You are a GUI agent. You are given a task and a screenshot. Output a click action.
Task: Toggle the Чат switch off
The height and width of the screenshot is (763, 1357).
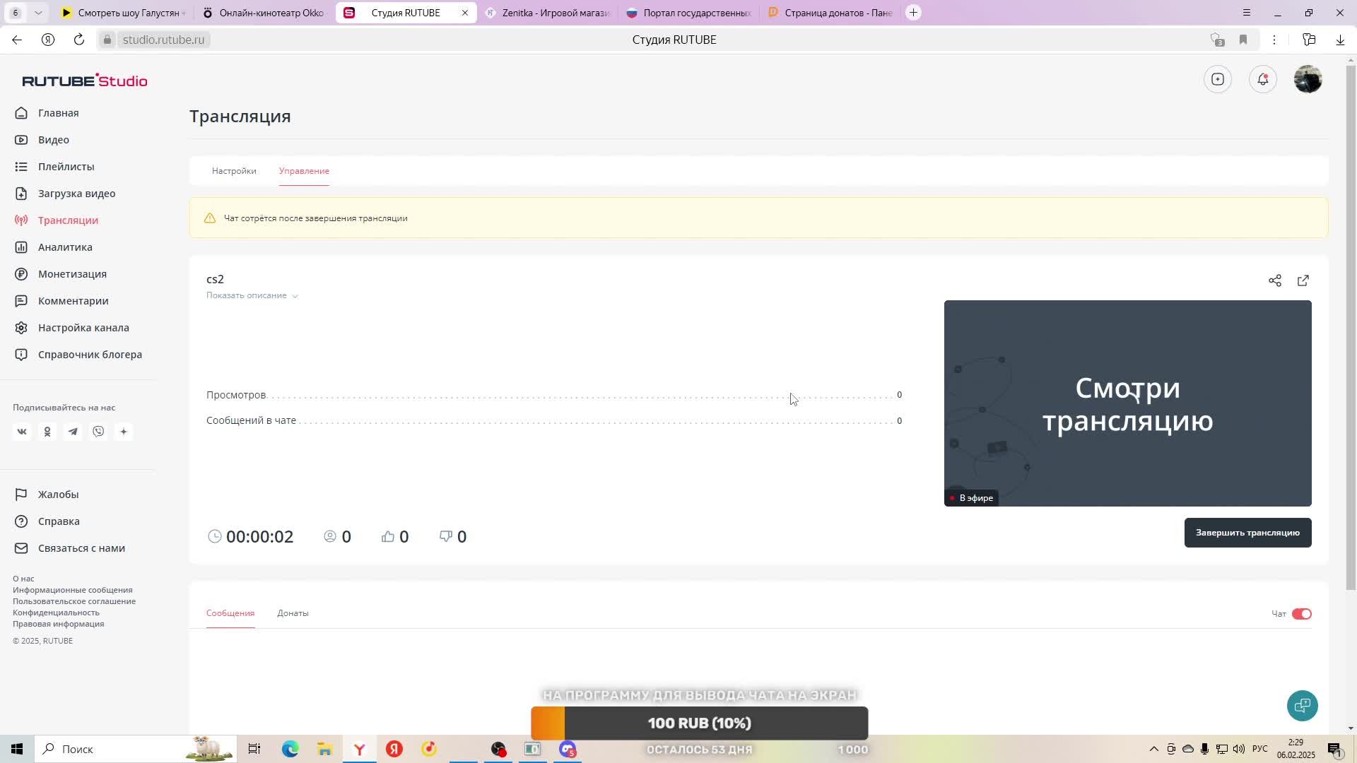point(1302,614)
